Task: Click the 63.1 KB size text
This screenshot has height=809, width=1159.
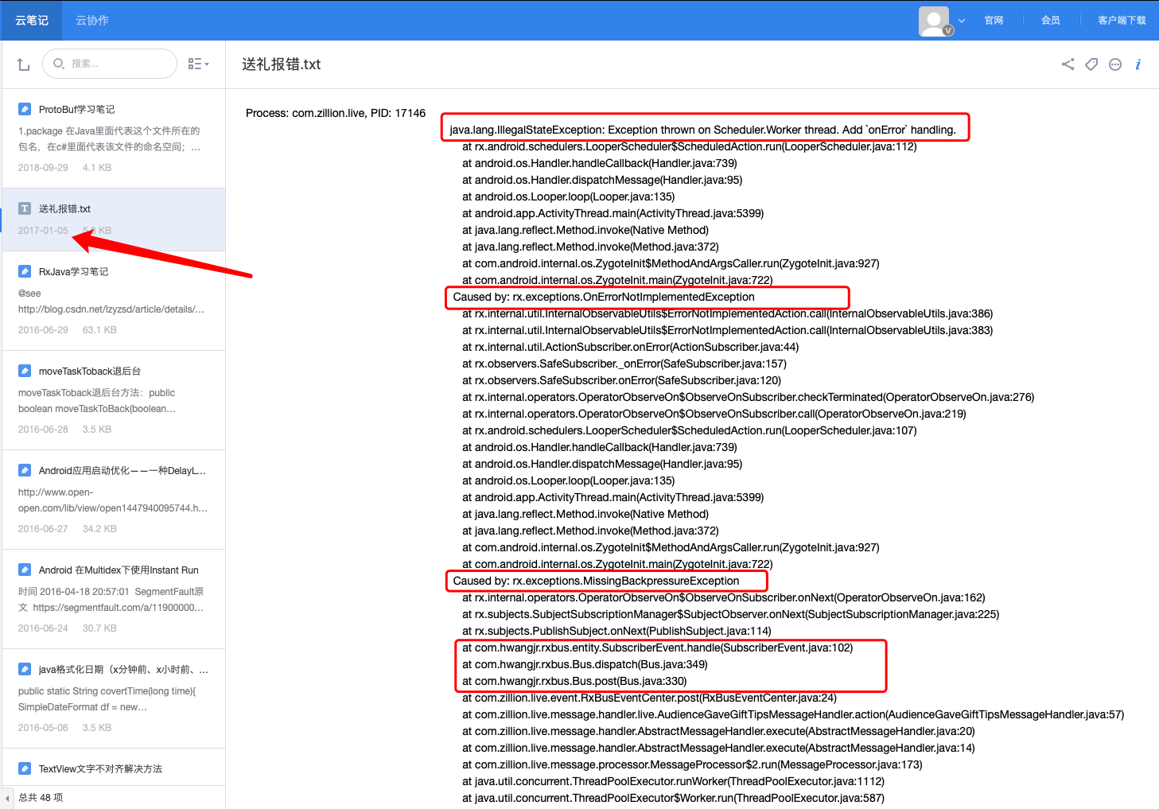Action: click(99, 330)
